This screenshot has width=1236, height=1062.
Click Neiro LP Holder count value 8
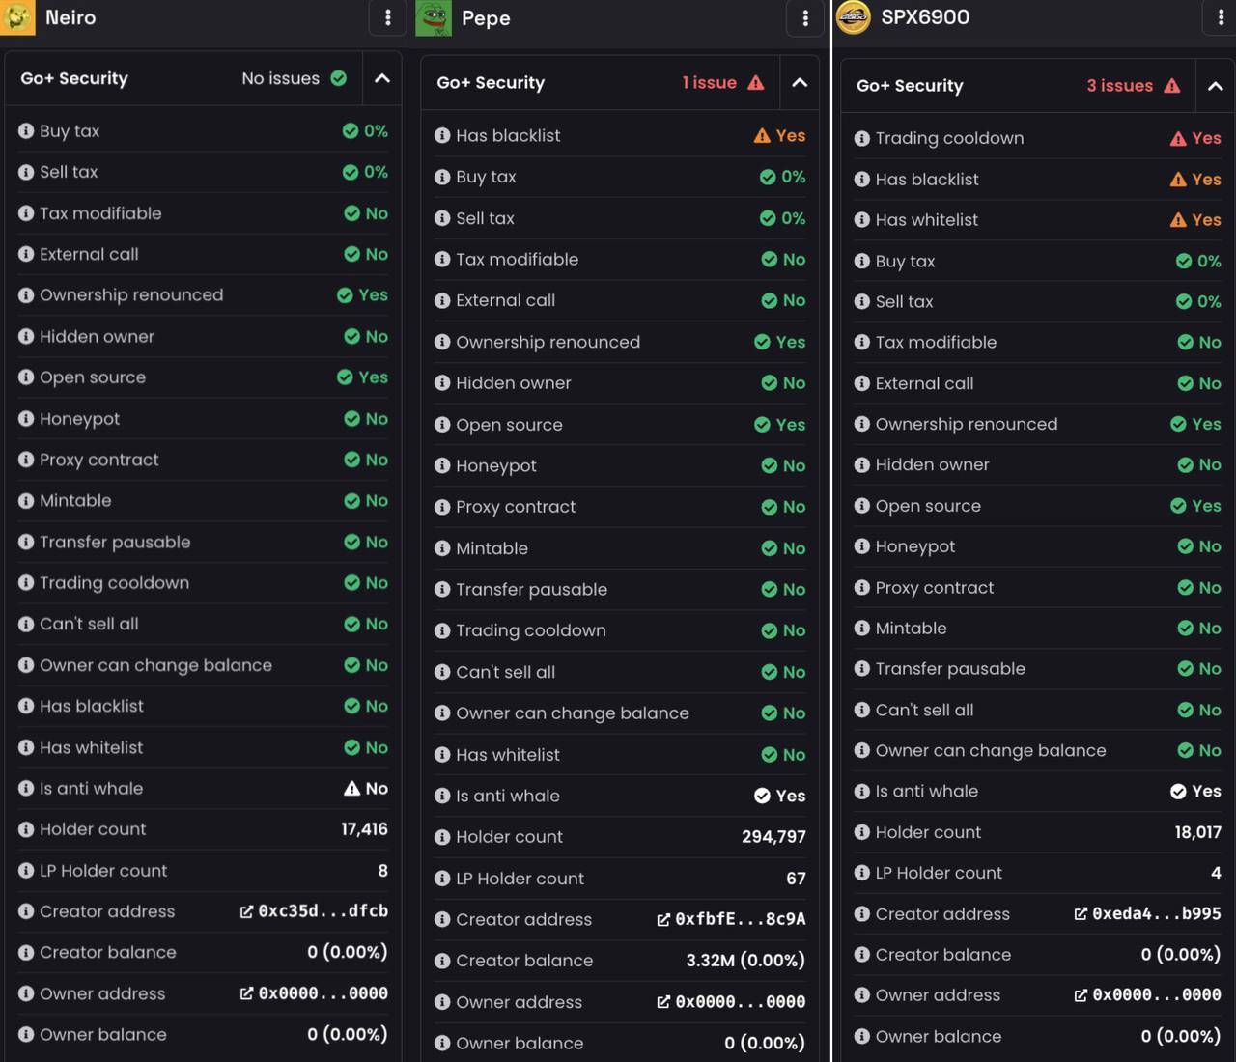click(x=382, y=871)
